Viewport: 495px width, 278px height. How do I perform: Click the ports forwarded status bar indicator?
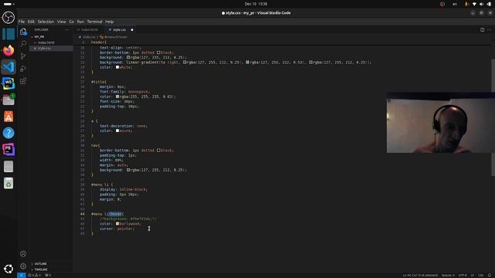click(x=48, y=275)
